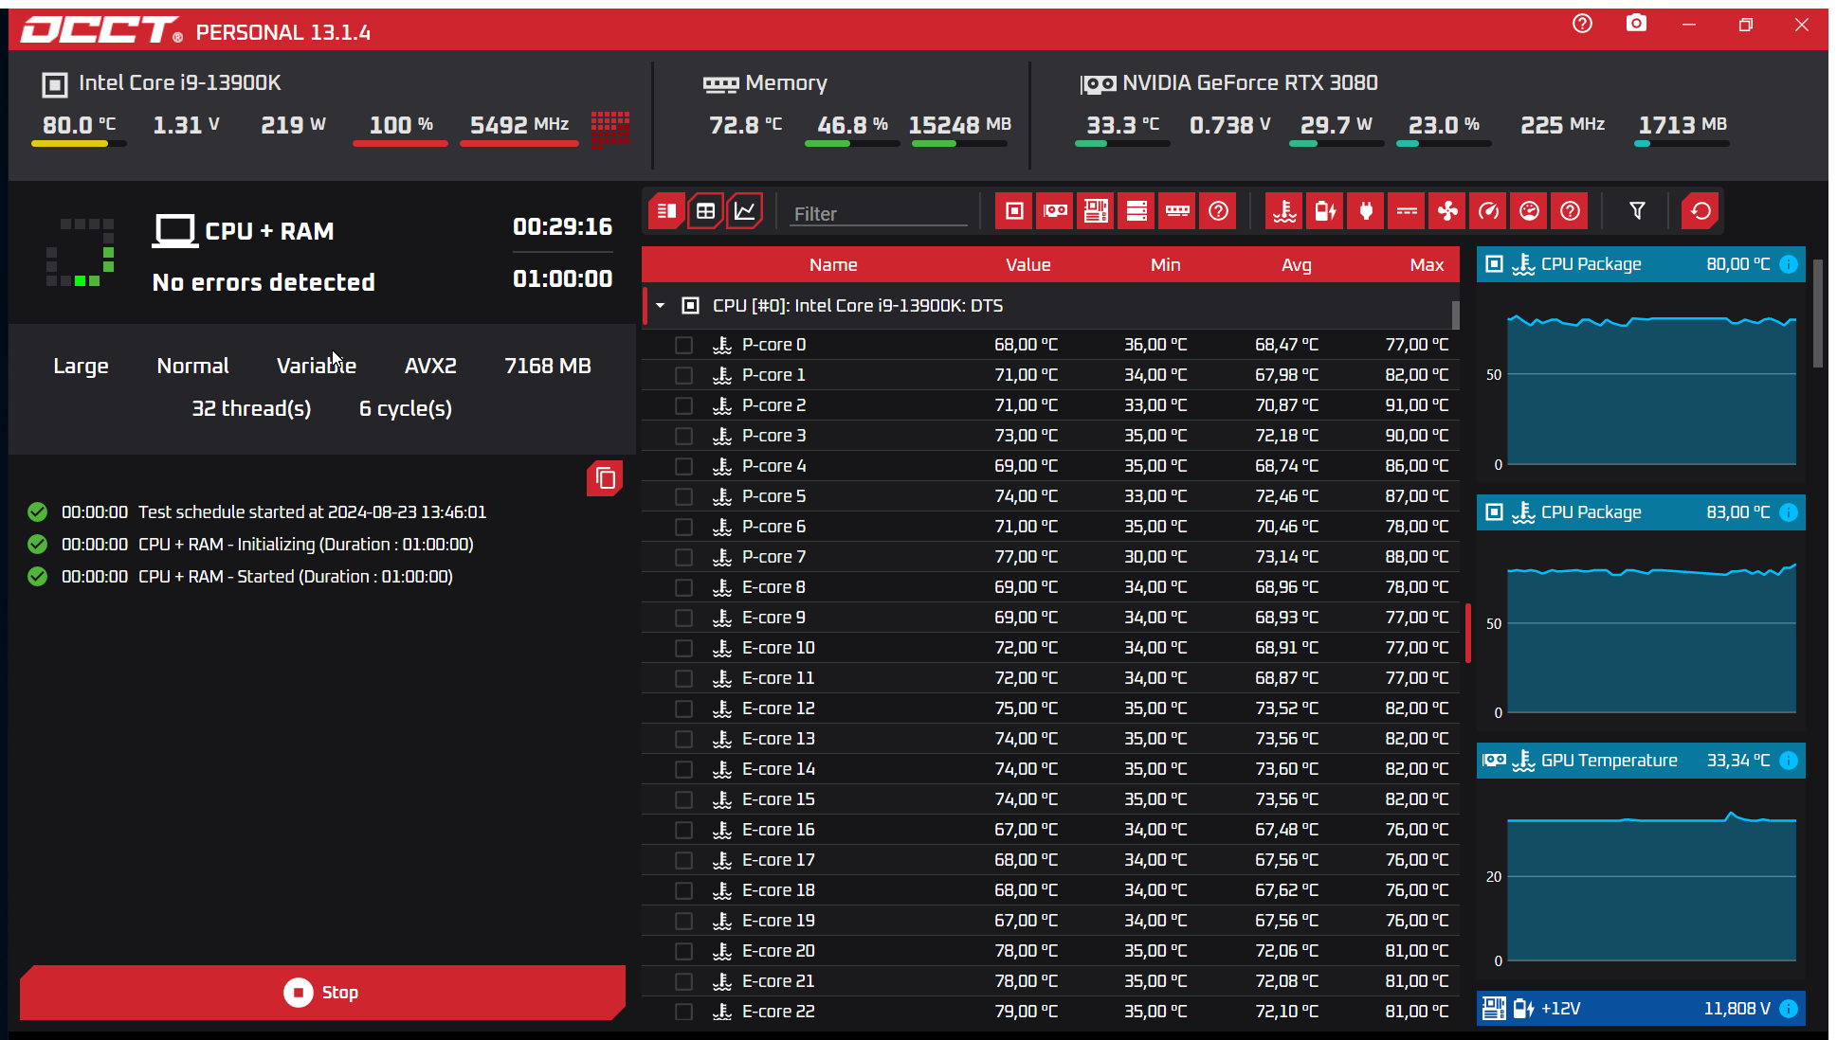
Task: Toggle the GPU sensor filter icon
Action: 1055,211
